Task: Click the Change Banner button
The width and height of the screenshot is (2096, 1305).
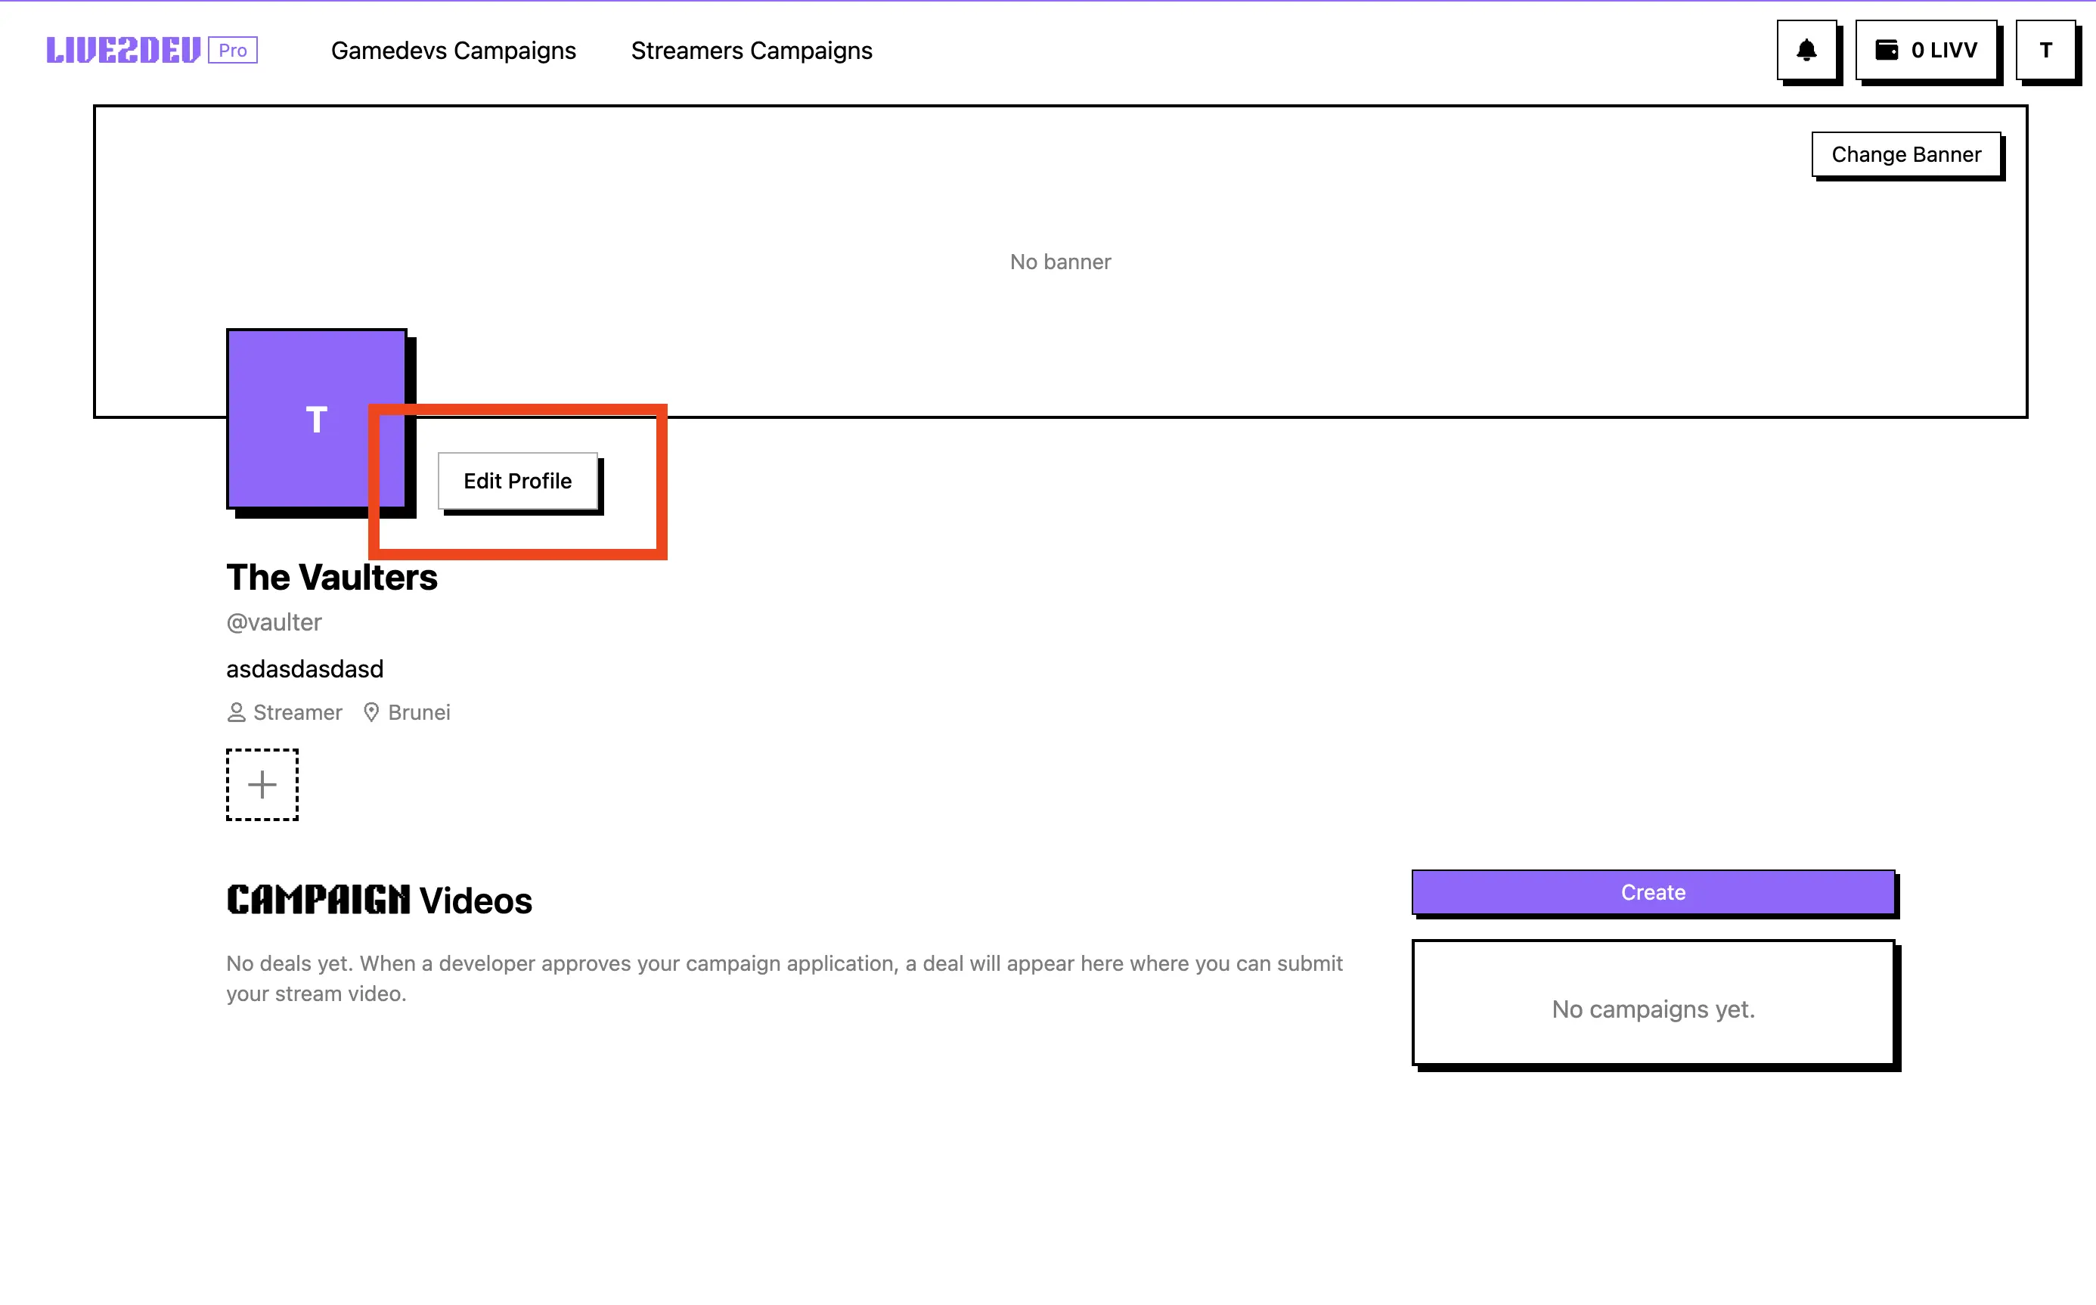Action: (x=1906, y=154)
